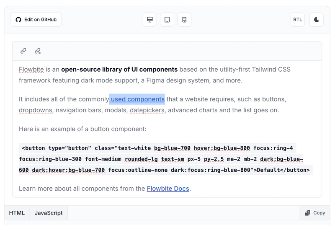Click the remove link icon in editor toolbar
This screenshot has width=335, height=225.
38,51
